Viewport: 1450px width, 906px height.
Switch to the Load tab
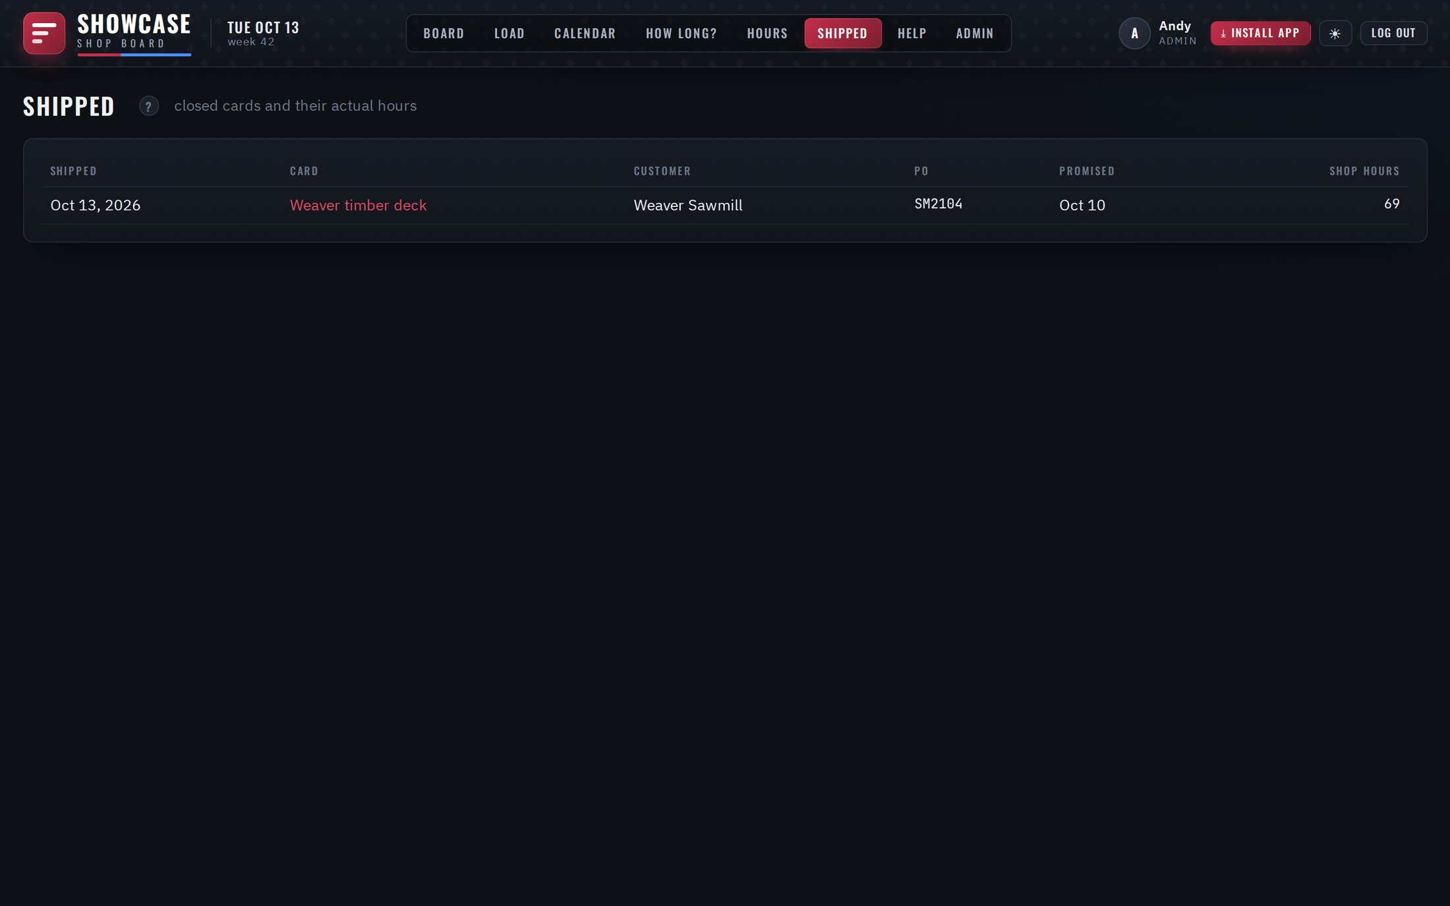[509, 33]
